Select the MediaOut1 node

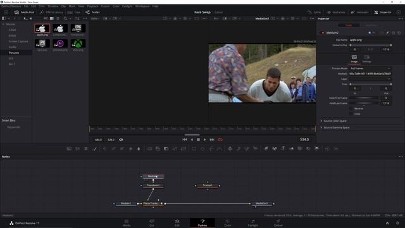(261, 203)
